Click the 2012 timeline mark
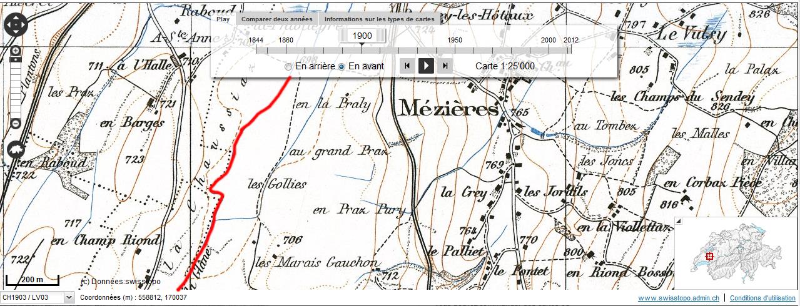The height and width of the screenshot is (306, 800). pyautogui.click(x=570, y=40)
